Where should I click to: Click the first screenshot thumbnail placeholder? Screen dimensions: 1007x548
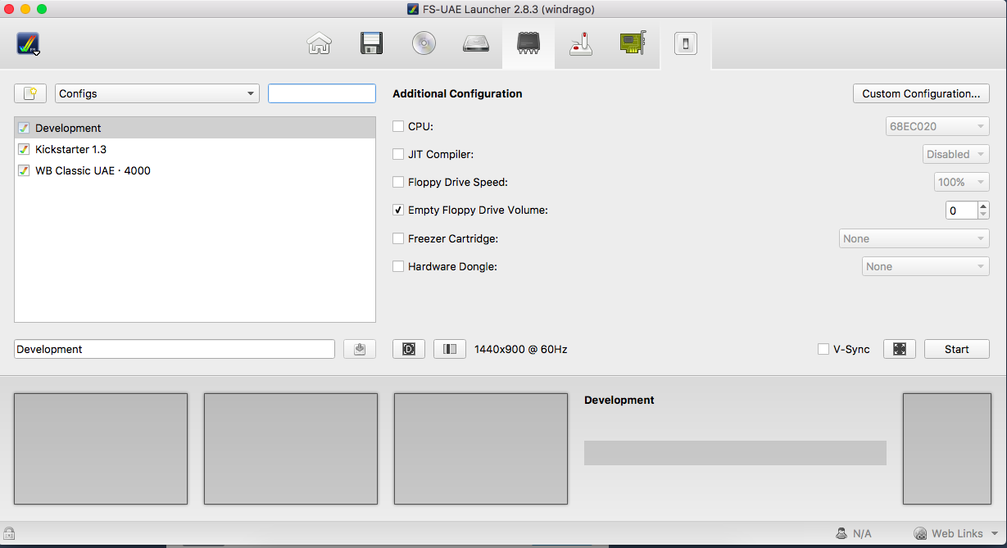pos(101,449)
